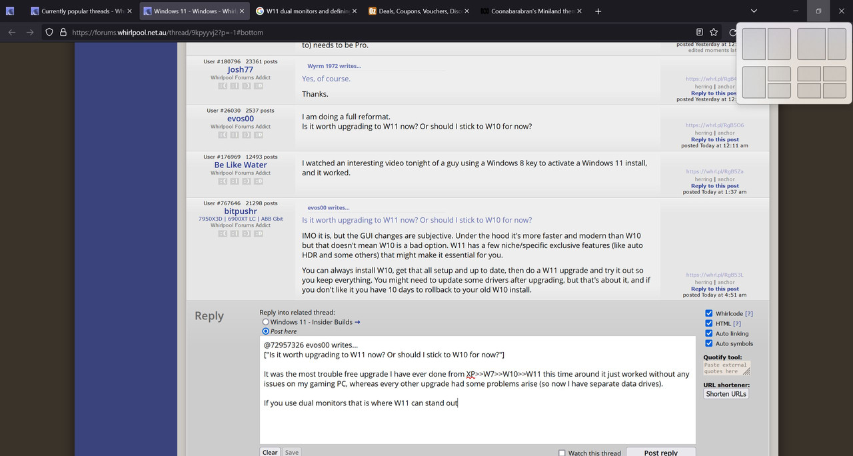
Task: Click the smile face rating under evos00
Action: point(247,135)
